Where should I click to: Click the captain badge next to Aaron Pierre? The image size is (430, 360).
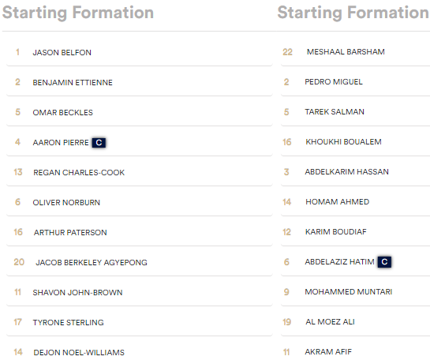[99, 143]
